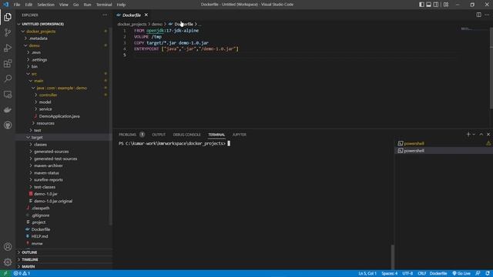Collapse the demo folder
493x277 pixels.
(x=64, y=45)
